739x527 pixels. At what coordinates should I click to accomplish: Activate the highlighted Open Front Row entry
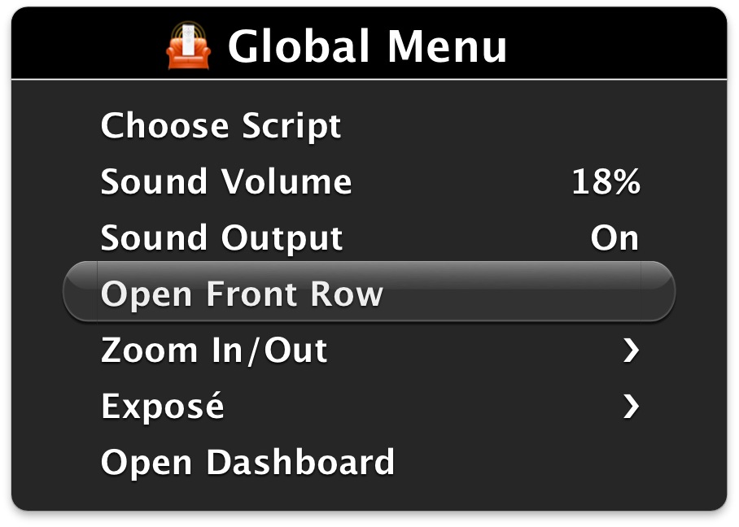tap(241, 294)
